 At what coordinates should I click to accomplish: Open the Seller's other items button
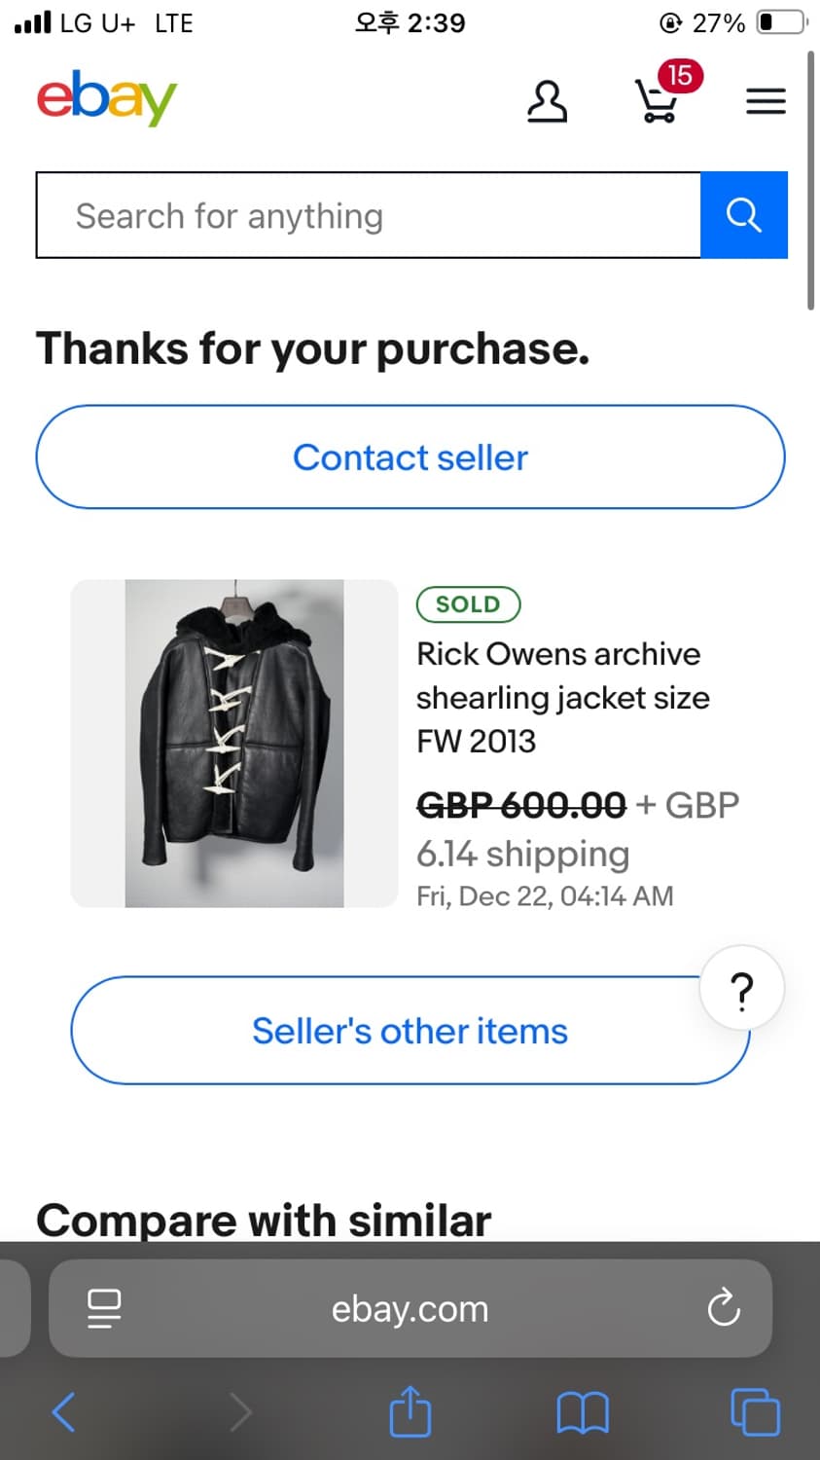(x=410, y=1031)
